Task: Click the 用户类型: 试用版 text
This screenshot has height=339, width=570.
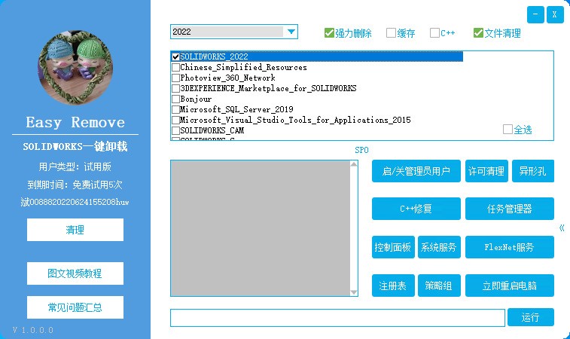Action: pos(75,166)
